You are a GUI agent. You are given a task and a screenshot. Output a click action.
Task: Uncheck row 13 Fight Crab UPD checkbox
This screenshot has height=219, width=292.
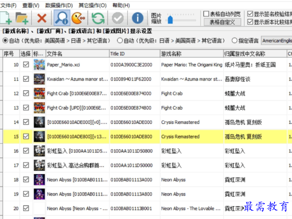pos(26,108)
